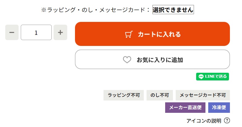
Task: Click the メッセージカード不可 tag
Action: (203, 95)
